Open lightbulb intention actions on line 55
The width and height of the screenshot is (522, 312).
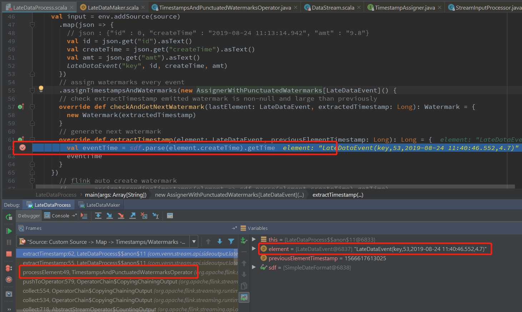[x=41, y=89]
